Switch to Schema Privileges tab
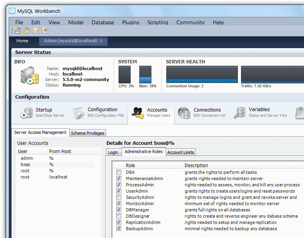This screenshot has width=304, height=238. [87, 133]
